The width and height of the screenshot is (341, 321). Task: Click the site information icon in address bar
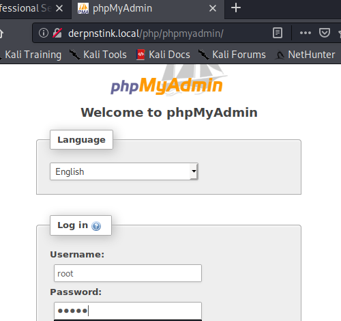pos(44,33)
